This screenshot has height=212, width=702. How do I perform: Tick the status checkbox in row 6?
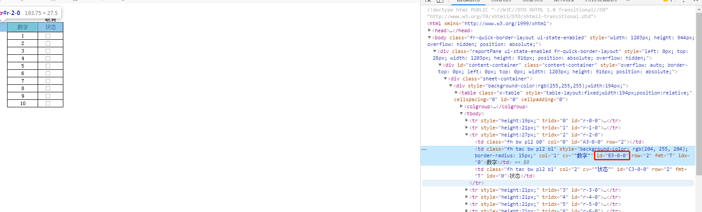tap(48, 73)
